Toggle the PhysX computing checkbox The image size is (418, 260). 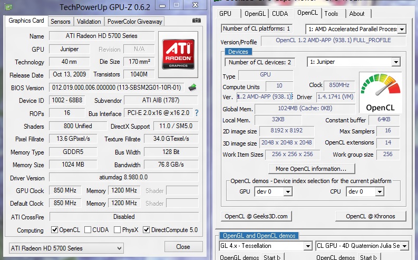117,229
